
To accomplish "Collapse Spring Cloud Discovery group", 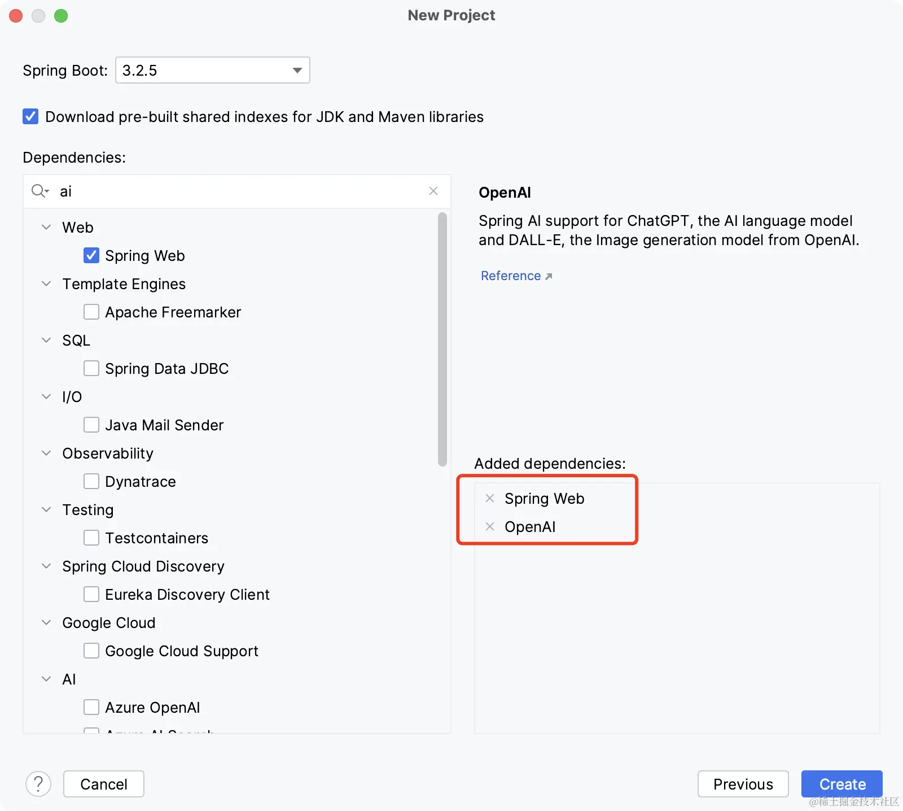I will pos(46,566).
